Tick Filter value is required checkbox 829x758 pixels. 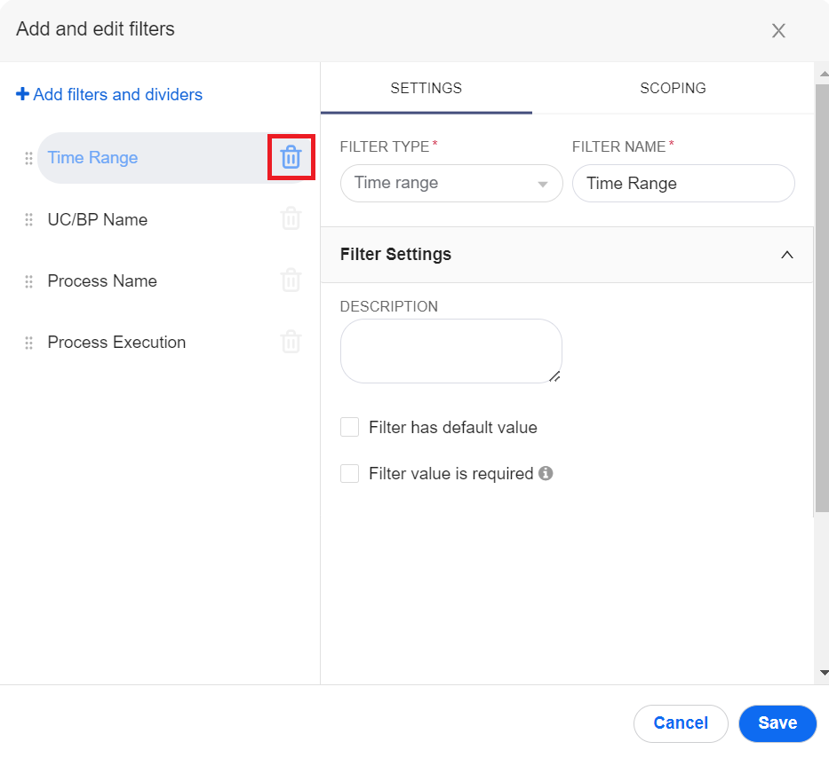349,473
